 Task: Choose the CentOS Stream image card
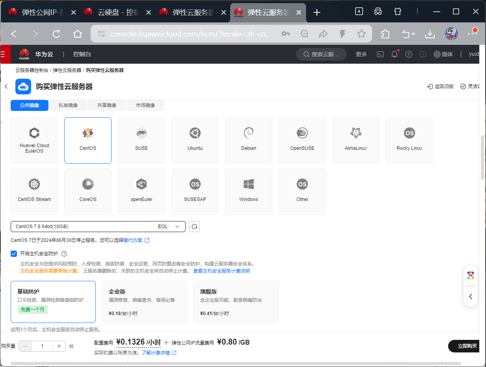pyautogui.click(x=34, y=192)
